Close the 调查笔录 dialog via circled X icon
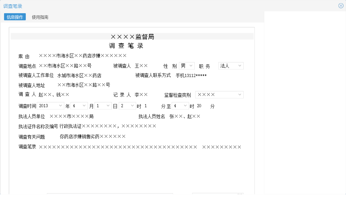The height and width of the screenshot is (216, 346). (341, 5)
